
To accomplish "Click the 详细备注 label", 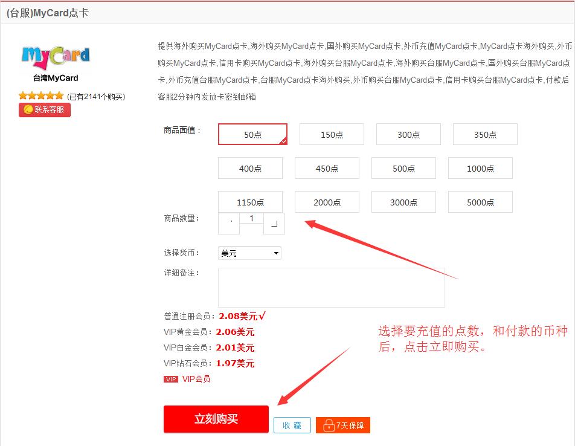I will coord(181,273).
